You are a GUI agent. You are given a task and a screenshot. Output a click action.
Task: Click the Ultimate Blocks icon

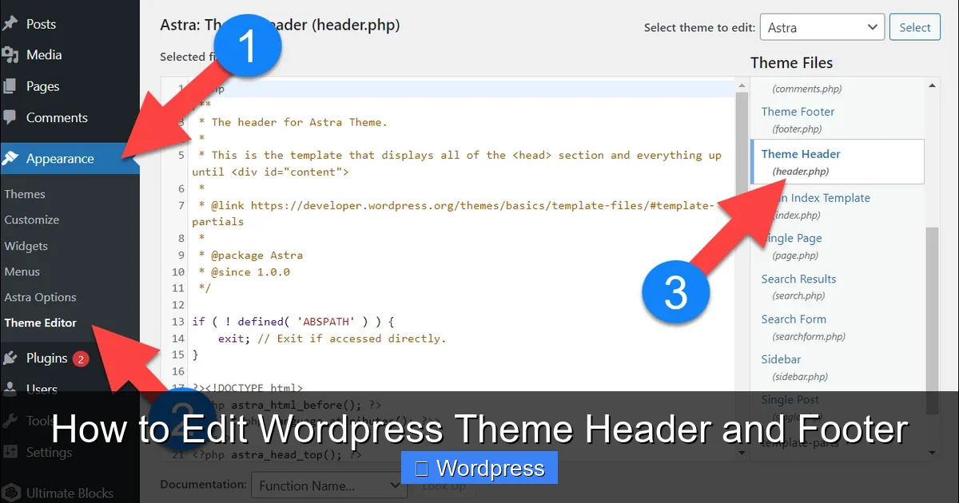[x=10, y=493]
